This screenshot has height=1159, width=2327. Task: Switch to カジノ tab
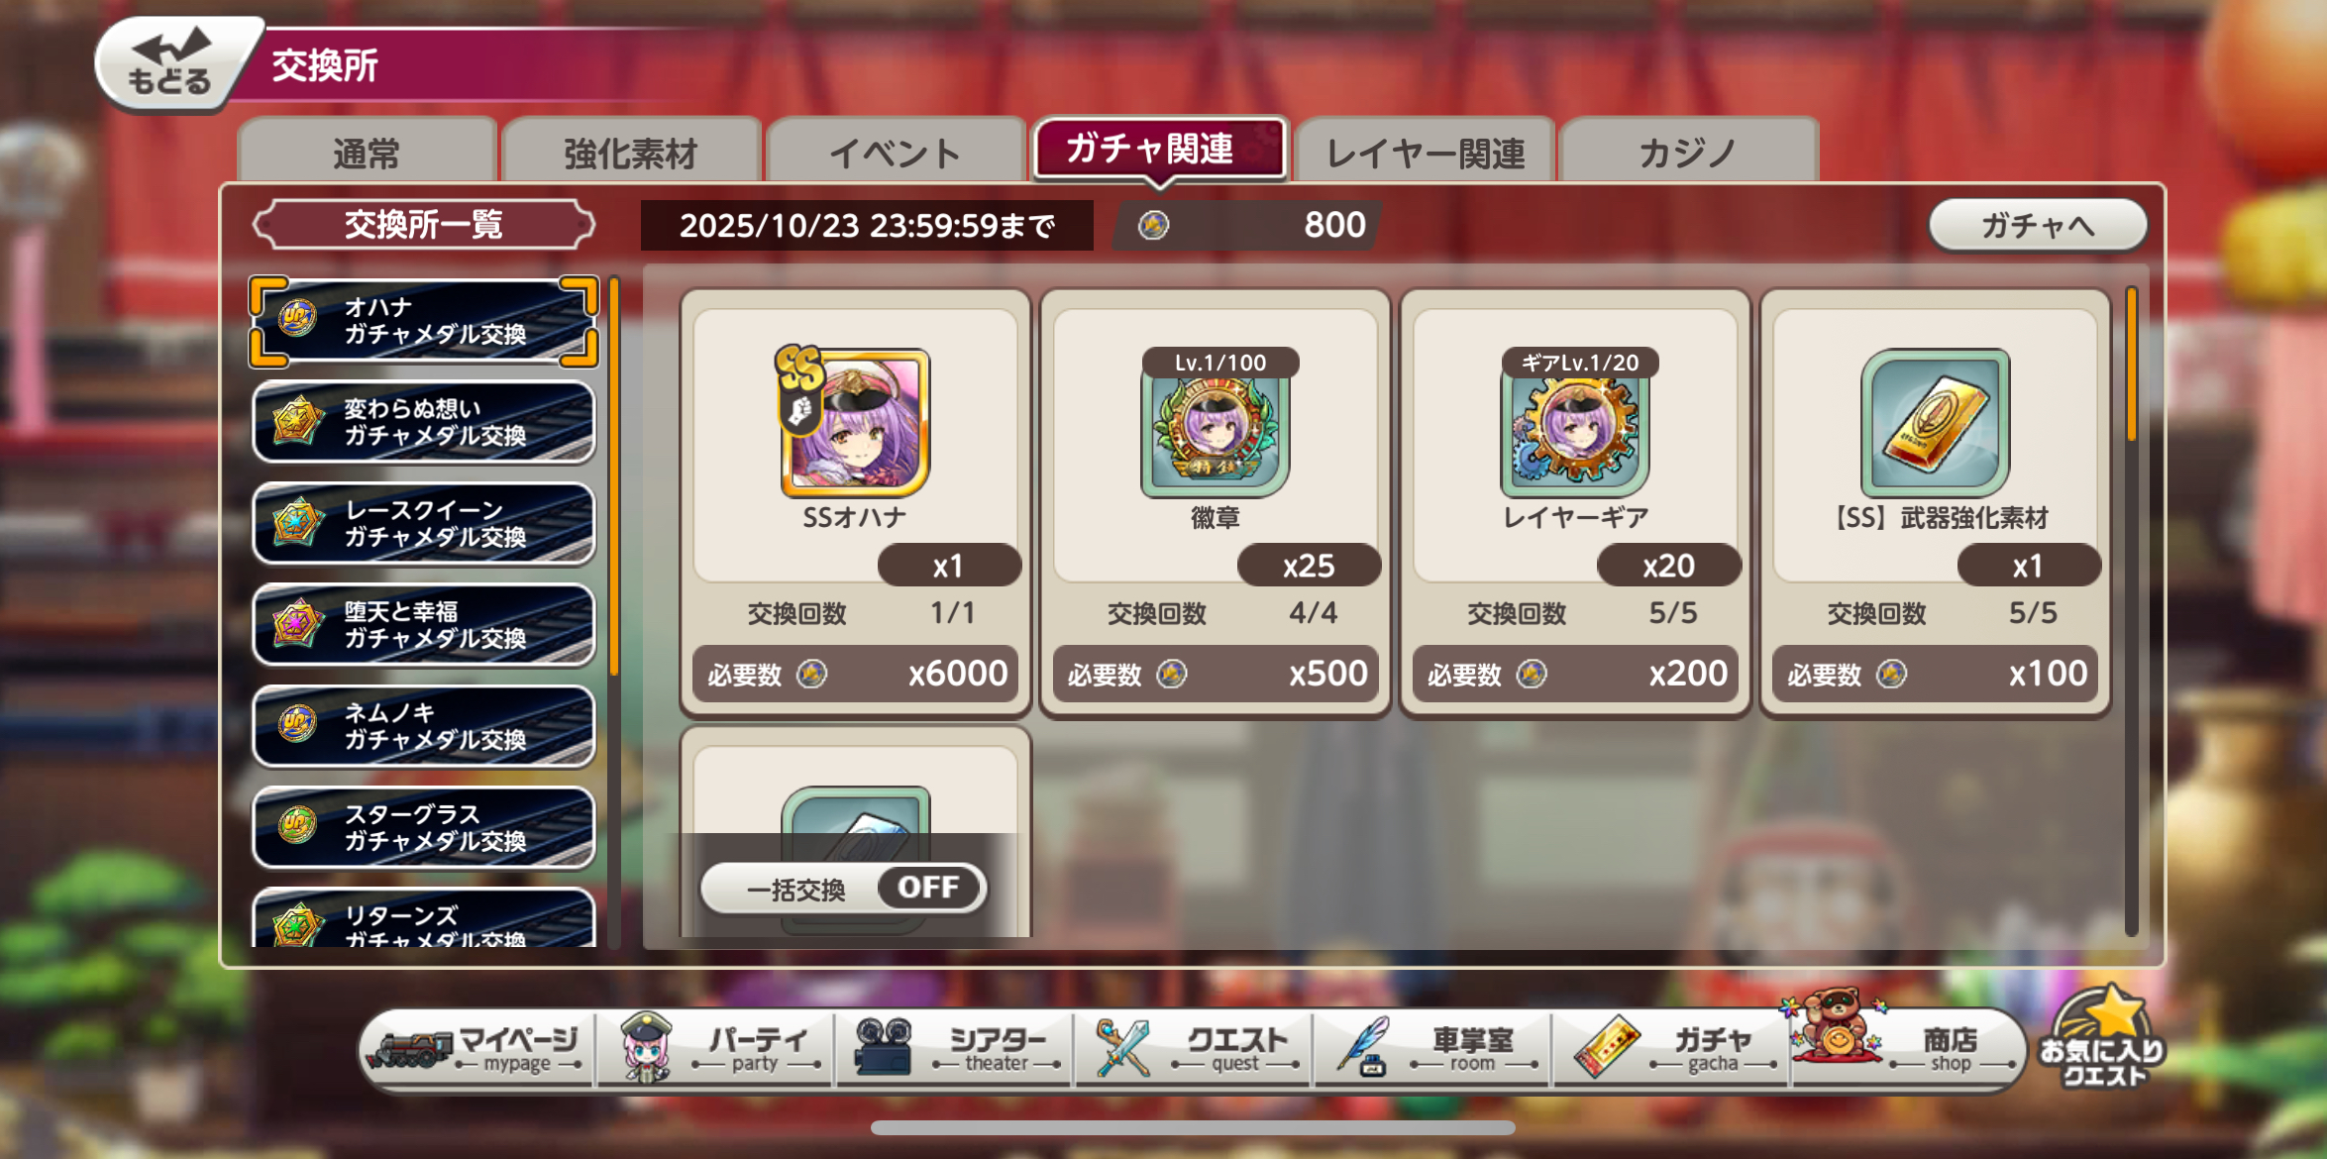point(1688,153)
